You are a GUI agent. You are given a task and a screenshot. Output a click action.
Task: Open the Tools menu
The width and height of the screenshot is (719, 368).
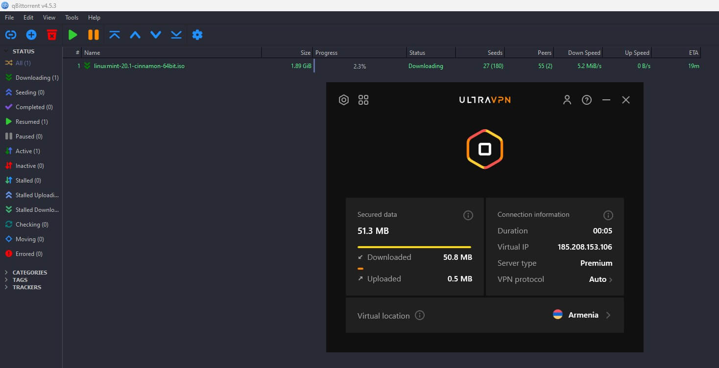72,17
